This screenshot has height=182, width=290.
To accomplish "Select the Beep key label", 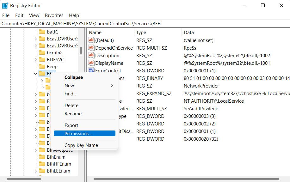I will 52,67.
